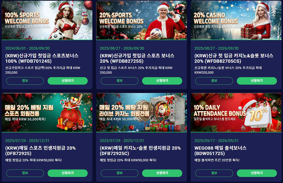View info for daily sports support DFB72925

point(25,173)
